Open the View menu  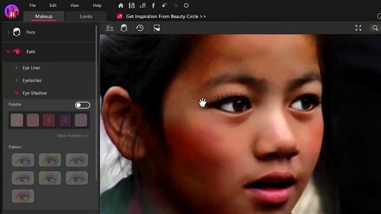click(74, 5)
